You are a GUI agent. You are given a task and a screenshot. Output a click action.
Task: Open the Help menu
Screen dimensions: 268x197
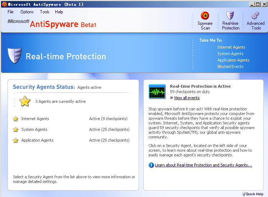[x=59, y=12]
